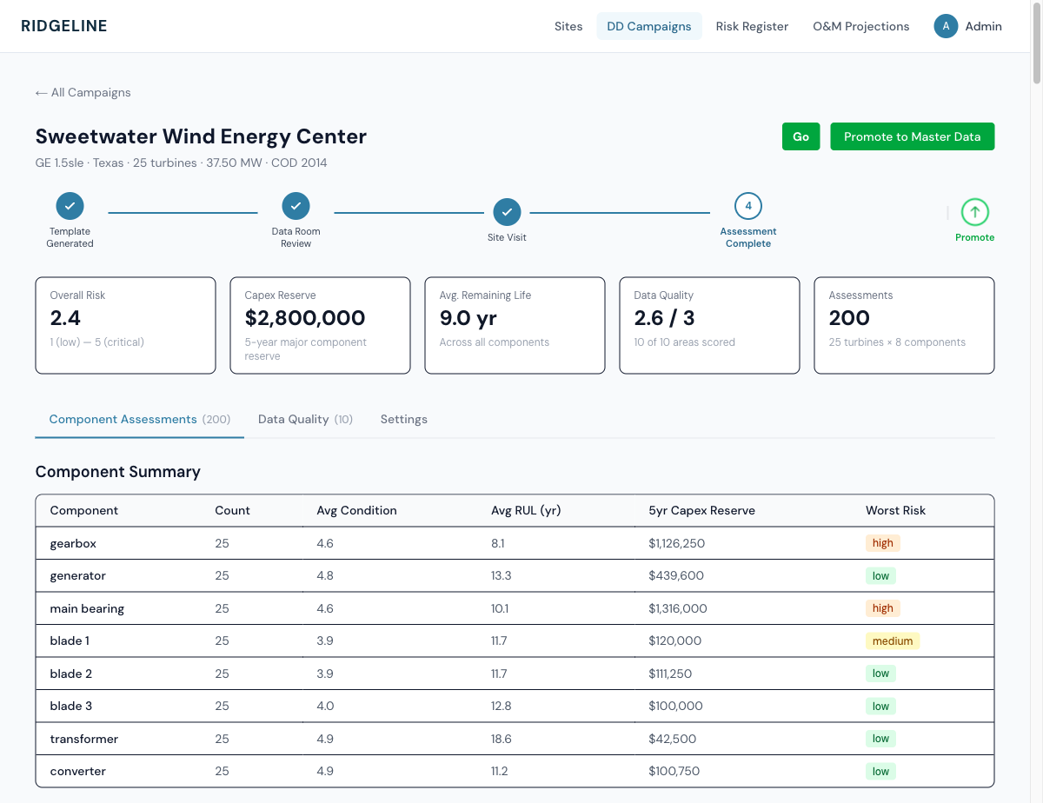
Task: Click the Data Room Review checkmark icon
Action: tap(296, 206)
